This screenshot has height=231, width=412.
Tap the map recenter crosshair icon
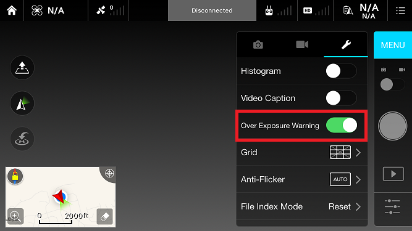pos(109,173)
